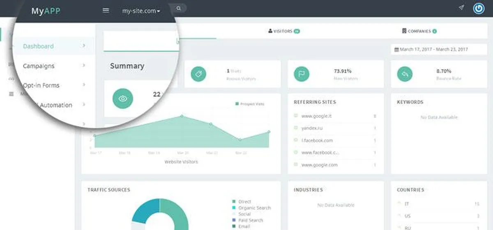Image resolution: width=493 pixels, height=230 pixels.
Task: Toggle Organic Search legend entry
Action: tap(251, 208)
